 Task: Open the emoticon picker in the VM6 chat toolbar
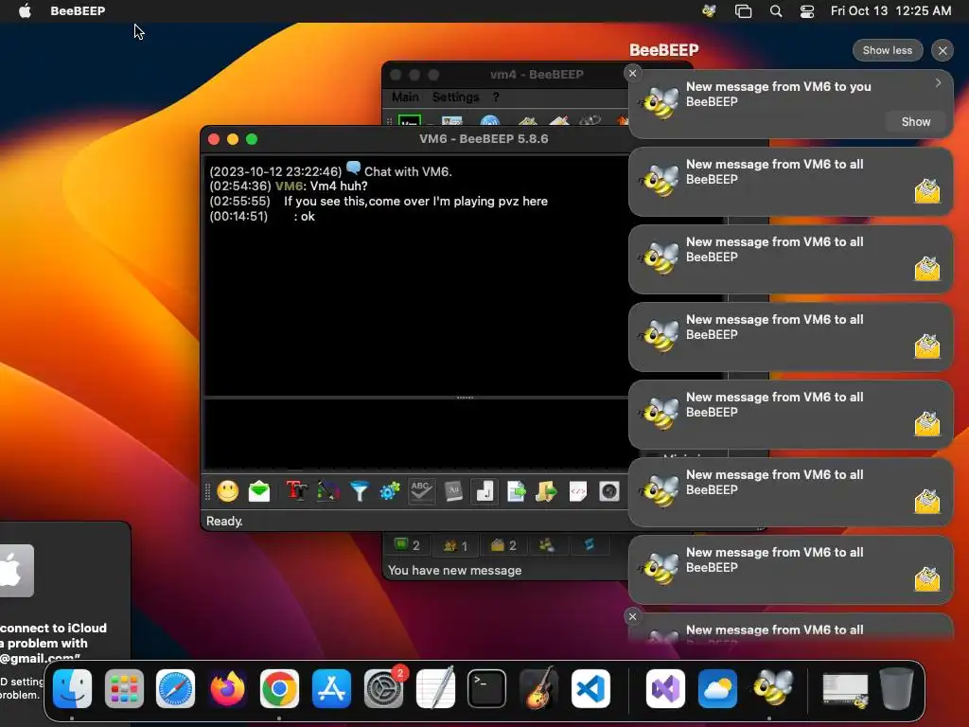[x=227, y=491]
